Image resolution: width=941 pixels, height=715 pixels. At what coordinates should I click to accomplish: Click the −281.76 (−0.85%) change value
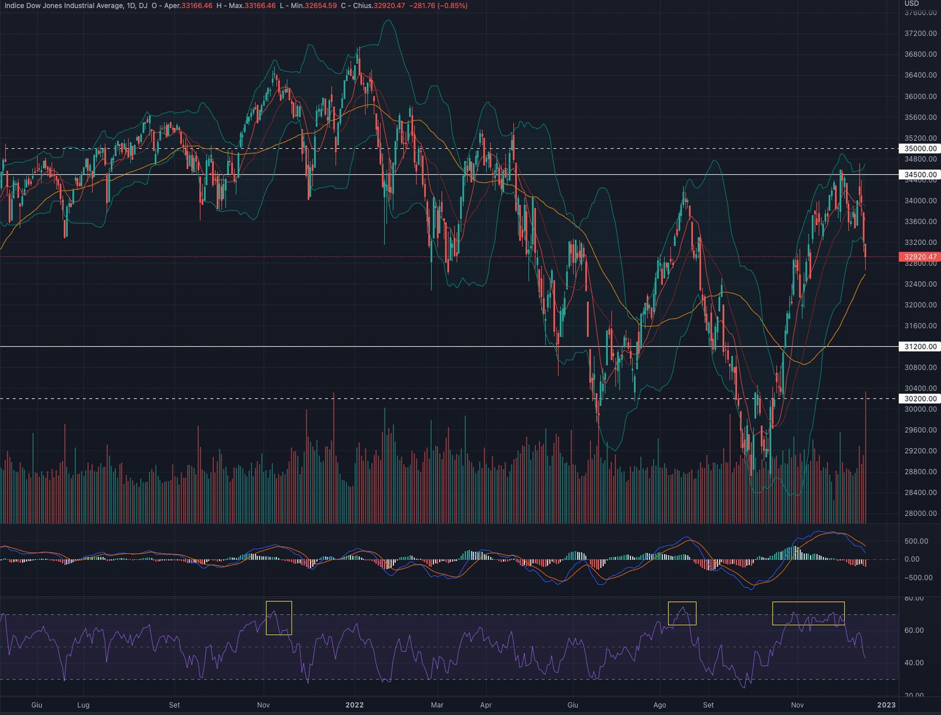point(438,6)
